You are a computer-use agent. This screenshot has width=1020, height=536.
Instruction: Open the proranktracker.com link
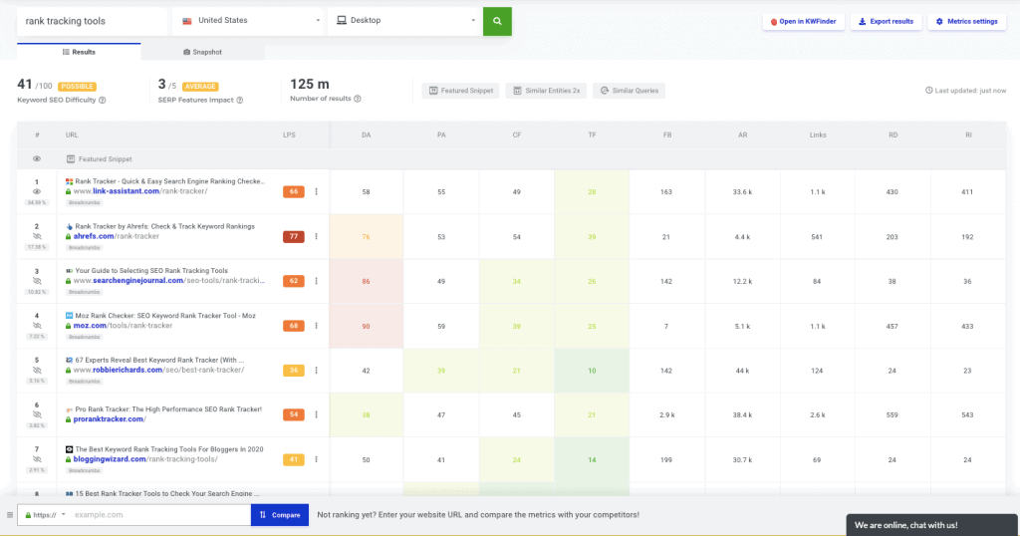click(110, 418)
